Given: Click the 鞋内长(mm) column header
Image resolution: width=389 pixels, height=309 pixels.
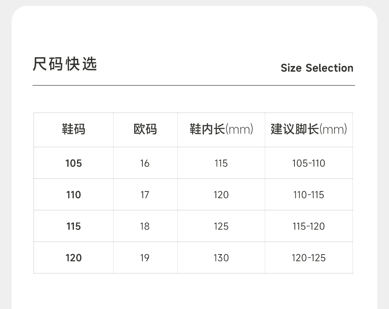Looking at the screenshot, I should 221,129.
